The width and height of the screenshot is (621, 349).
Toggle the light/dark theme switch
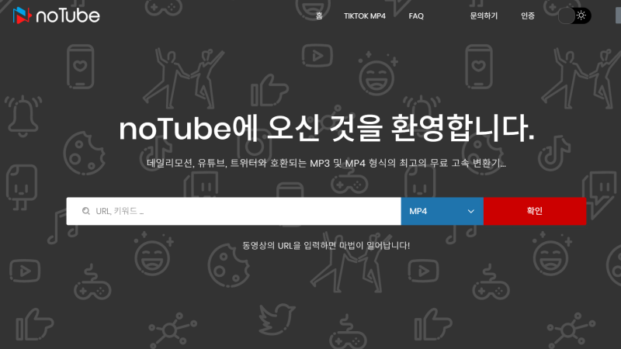pyautogui.click(x=574, y=16)
